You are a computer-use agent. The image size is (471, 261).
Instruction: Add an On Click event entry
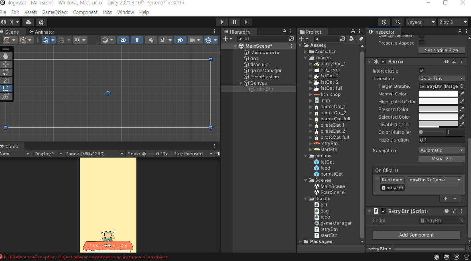click(x=445, y=199)
